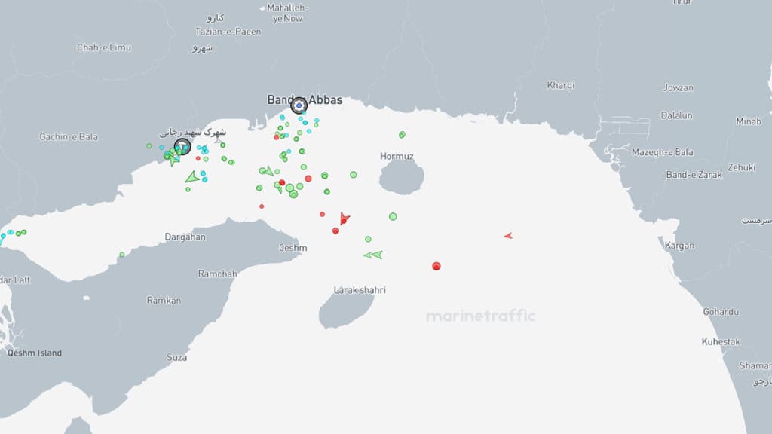Click the Bandar Abbas port marker icon
This screenshot has width=772, height=434.
pyautogui.click(x=299, y=105)
